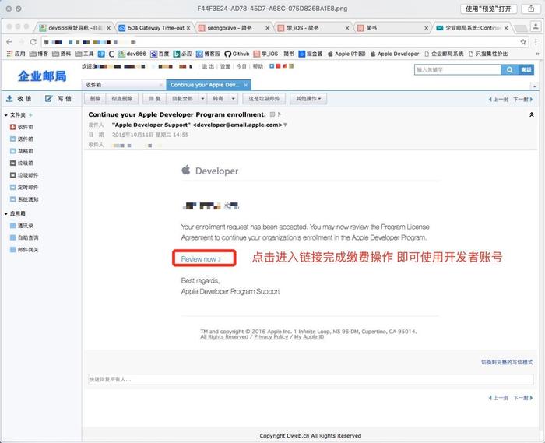Click the 退出 logout link
545x443 pixels.
click(x=208, y=66)
